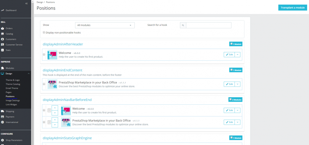Check the Welcome module under displayAdminAfterHeader
This screenshot has width=309, height=145.
click(44, 54)
